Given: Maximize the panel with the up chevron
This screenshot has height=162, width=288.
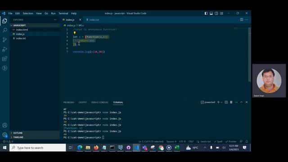Looking at the screenshot, I should 242,102.
